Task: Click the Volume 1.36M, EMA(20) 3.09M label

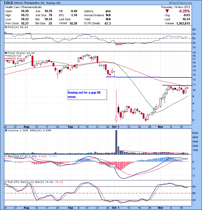Action: 29,130
